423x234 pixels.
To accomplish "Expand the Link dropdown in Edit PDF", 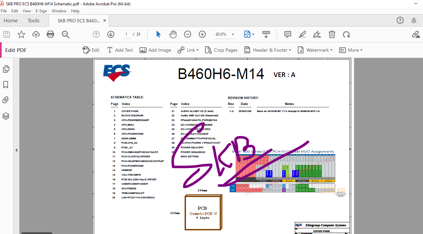I will 197,50.
